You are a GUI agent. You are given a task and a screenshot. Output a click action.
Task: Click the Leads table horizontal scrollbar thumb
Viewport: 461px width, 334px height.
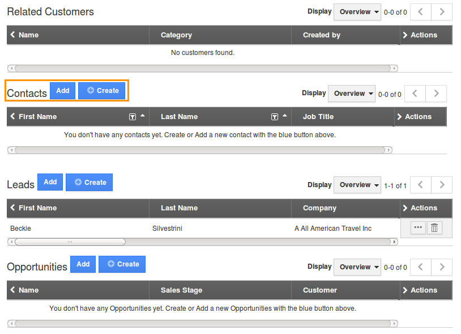click(70, 242)
